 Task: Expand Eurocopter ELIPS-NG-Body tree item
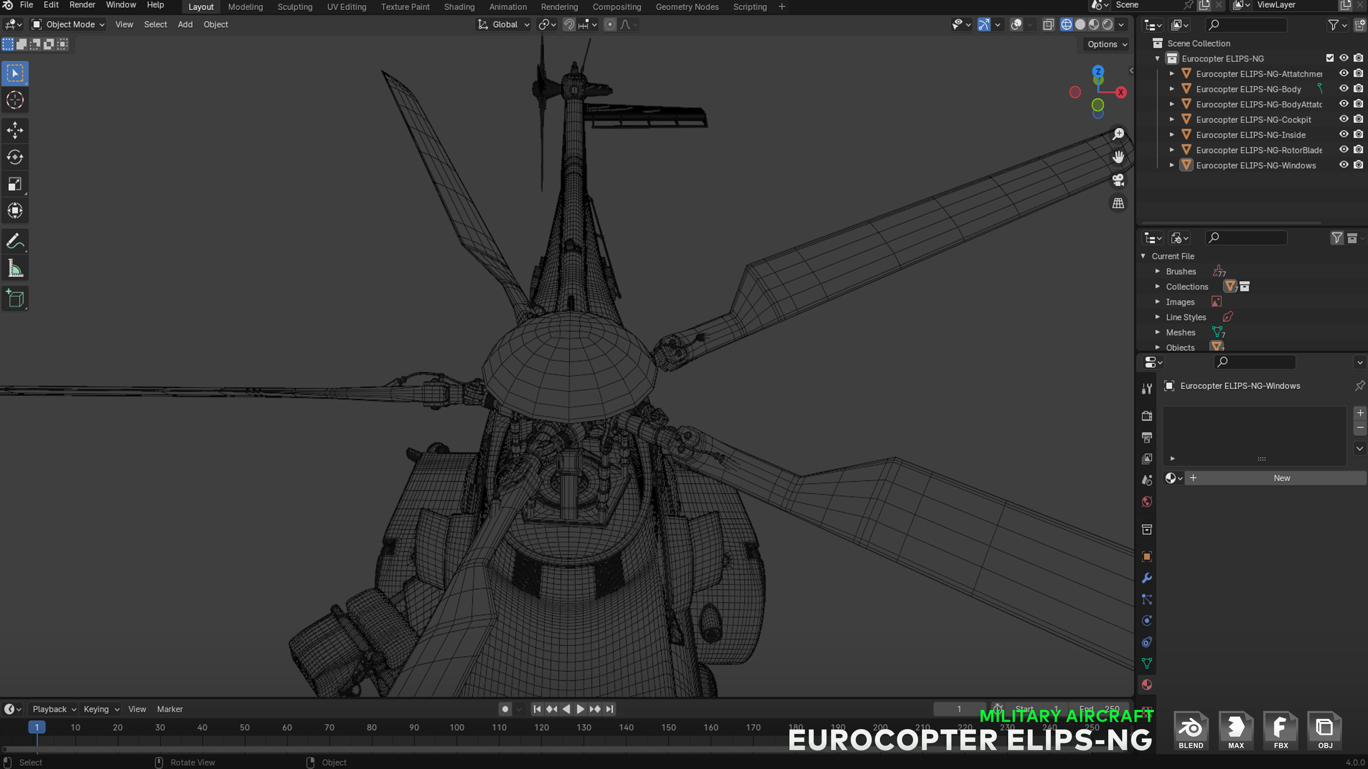[1172, 89]
